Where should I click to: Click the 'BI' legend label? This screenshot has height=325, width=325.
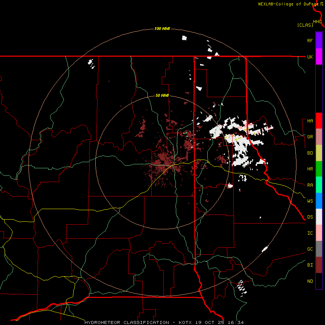pyautogui.click(x=310, y=265)
